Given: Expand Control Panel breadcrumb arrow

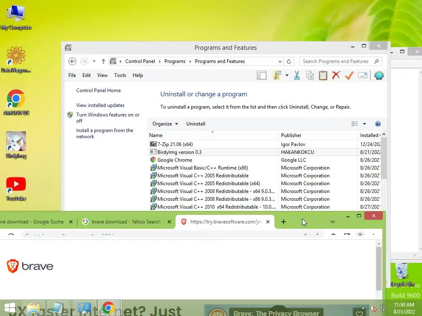Looking at the screenshot, I should click(159, 61).
